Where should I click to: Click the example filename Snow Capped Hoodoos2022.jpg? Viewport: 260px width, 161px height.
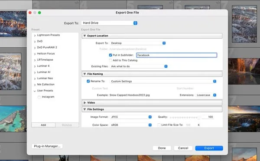click(x=130, y=95)
